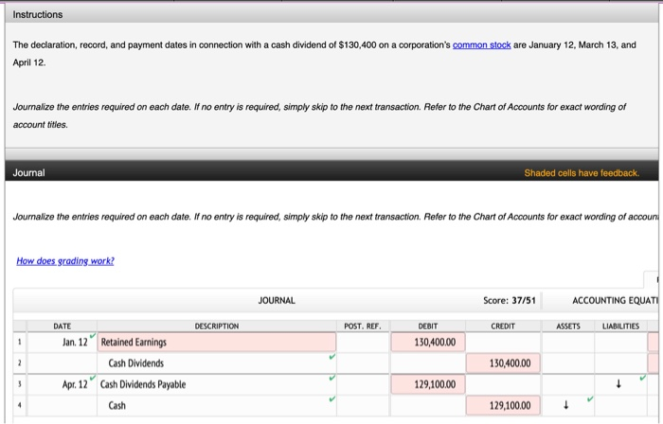663x424 pixels.
Task: Open How does grading work link
Action: click(65, 261)
